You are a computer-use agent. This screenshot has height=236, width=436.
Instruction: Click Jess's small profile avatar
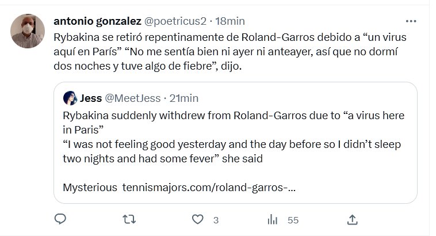(x=70, y=98)
